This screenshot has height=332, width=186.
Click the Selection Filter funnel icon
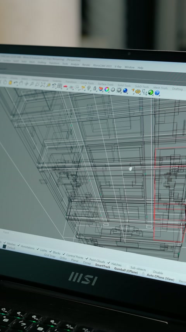coord(133,91)
